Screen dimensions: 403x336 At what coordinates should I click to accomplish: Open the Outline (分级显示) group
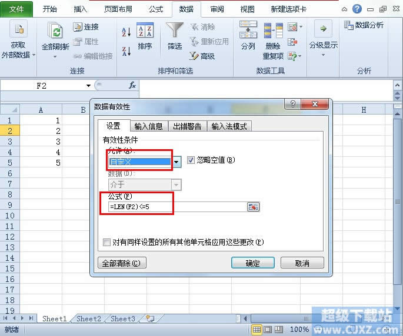(x=324, y=39)
